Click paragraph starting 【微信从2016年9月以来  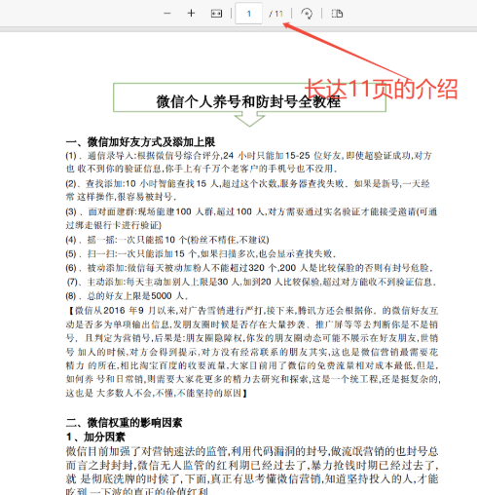253,352
